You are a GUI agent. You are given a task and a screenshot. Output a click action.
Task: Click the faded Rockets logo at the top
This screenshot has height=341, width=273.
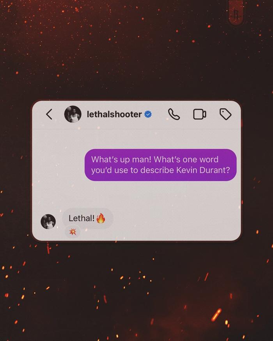pos(236,13)
